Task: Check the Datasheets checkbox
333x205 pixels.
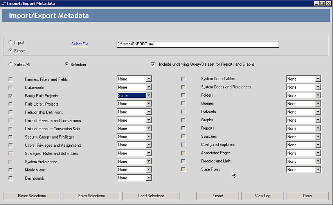Action: (11, 88)
